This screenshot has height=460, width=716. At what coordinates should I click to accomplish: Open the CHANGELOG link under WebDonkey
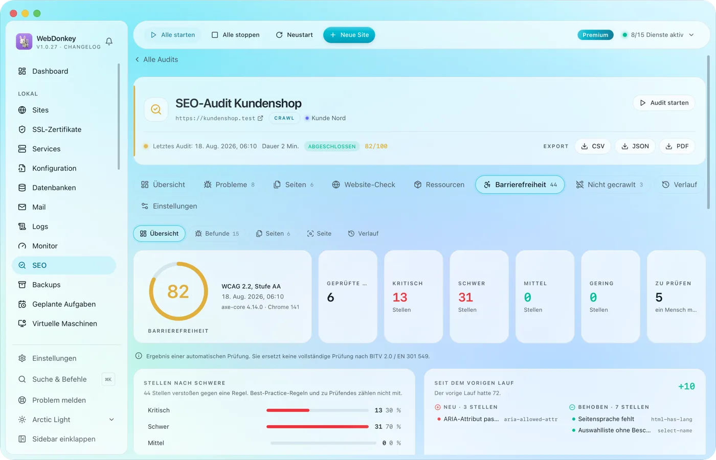point(82,47)
